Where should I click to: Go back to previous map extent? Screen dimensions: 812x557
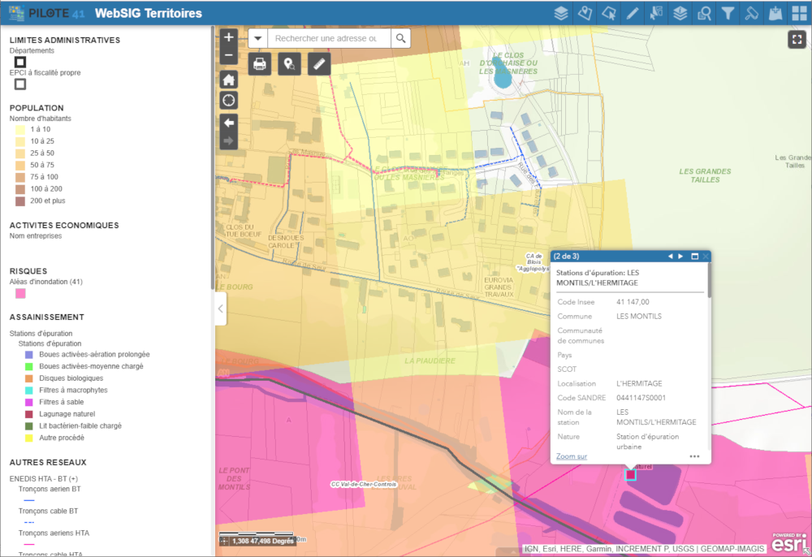[229, 122]
